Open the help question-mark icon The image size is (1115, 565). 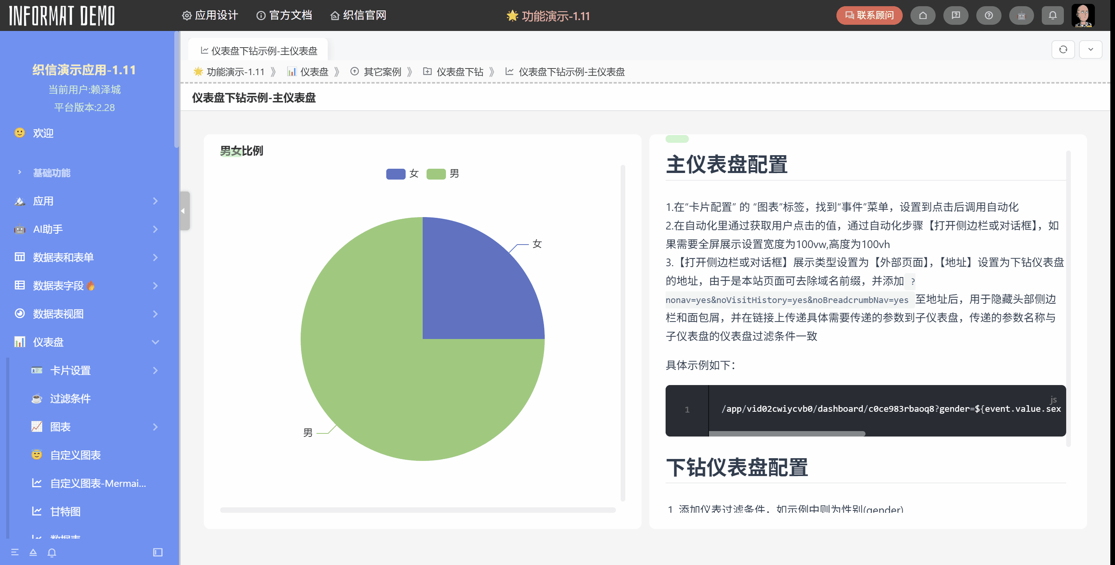coord(988,15)
